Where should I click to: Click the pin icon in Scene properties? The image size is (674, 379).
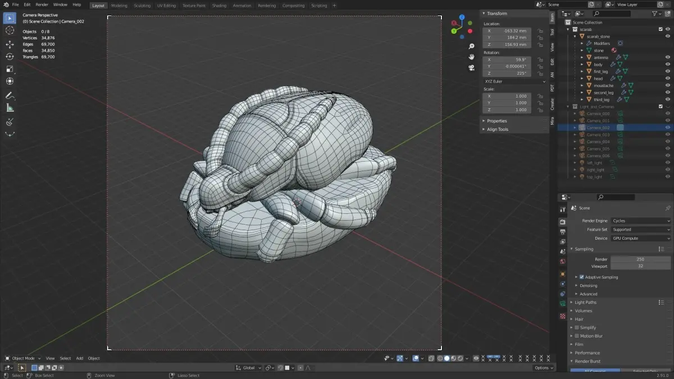667,208
